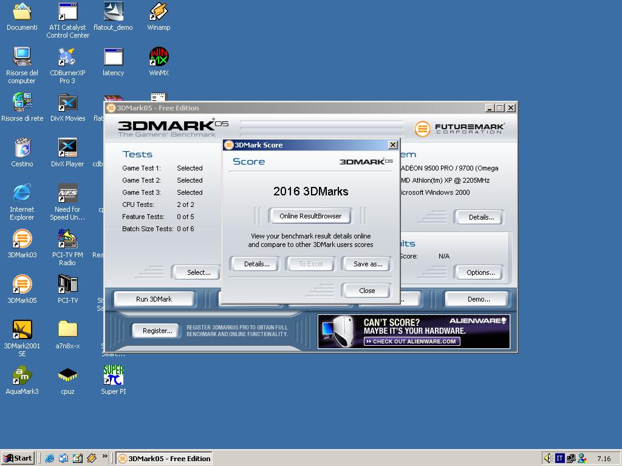Click the taskbar clock showing 7.16

[604, 459]
